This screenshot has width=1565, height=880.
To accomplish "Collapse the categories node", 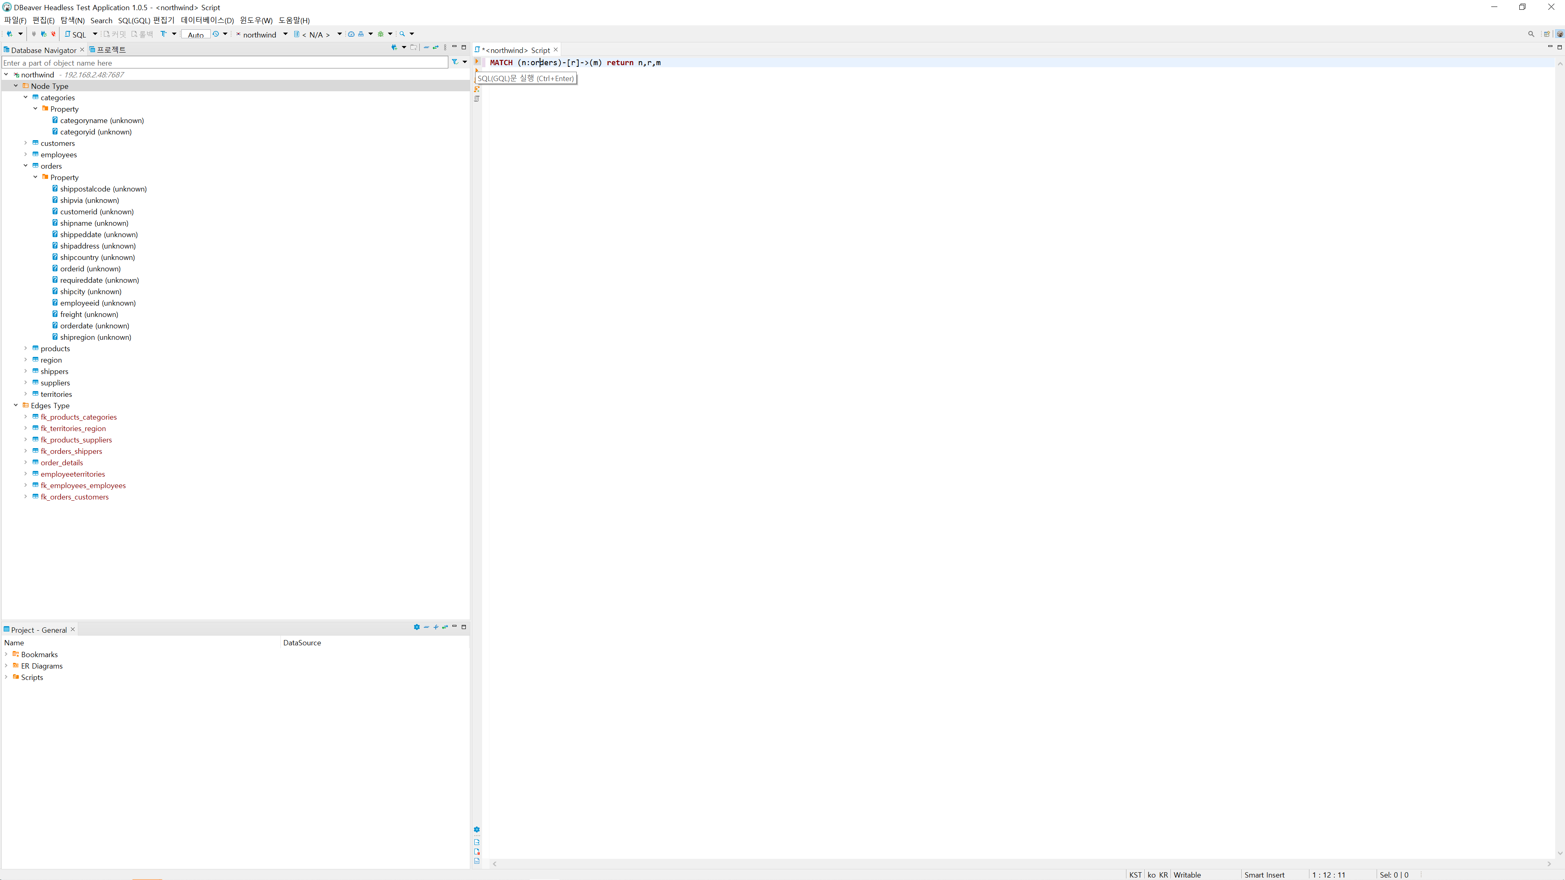I will click(x=26, y=97).
